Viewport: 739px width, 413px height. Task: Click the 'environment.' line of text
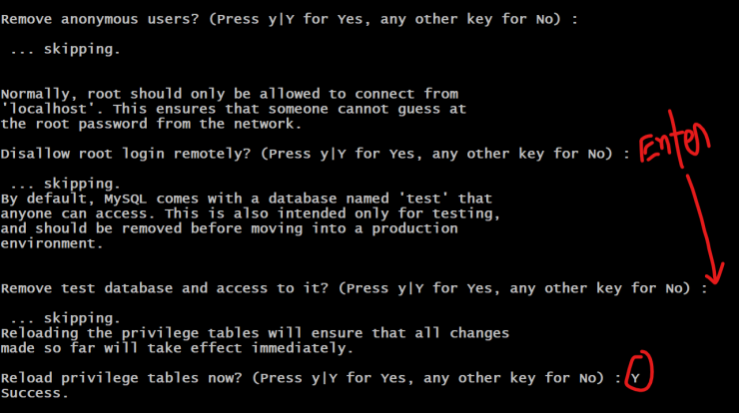click(52, 243)
